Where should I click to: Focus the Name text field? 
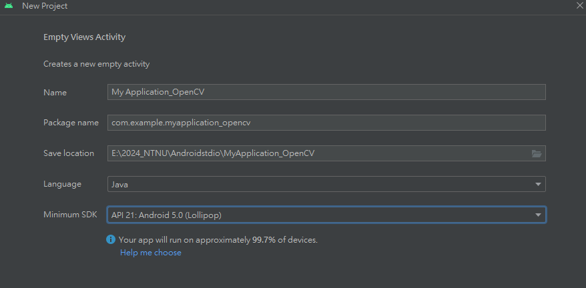pos(326,92)
